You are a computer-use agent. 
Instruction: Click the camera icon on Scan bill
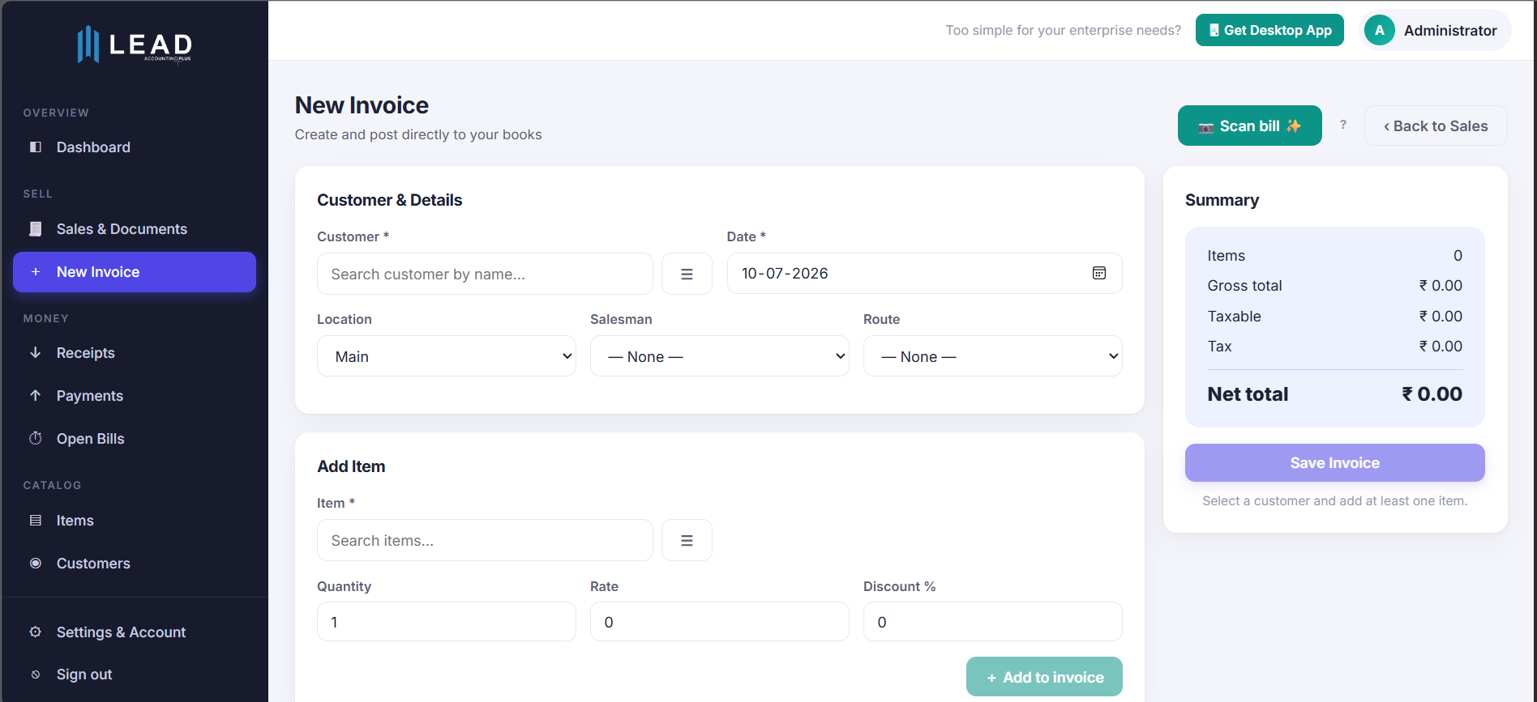click(x=1206, y=127)
